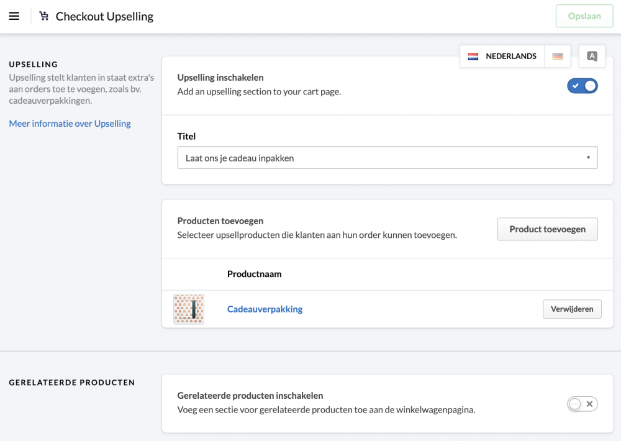Enable the Gerelateerde producten toggle
Screen dimensions: 621x441
point(582,404)
